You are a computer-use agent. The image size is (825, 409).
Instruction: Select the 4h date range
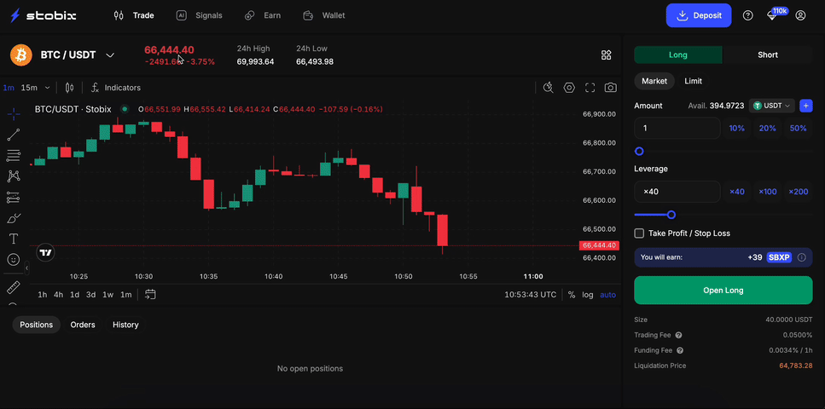tap(58, 295)
